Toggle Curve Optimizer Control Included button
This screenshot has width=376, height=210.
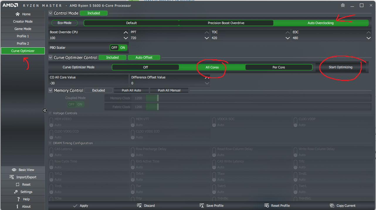[x=112, y=58]
